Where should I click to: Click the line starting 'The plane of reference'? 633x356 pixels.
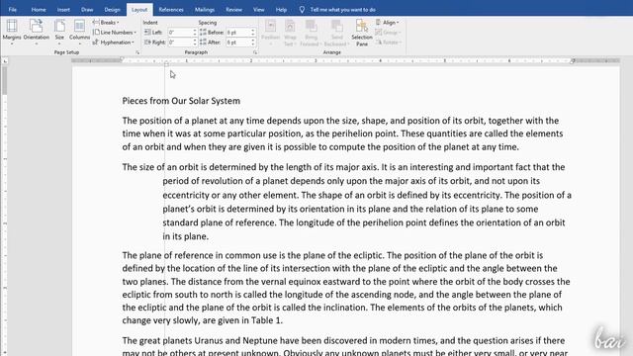coord(332,255)
